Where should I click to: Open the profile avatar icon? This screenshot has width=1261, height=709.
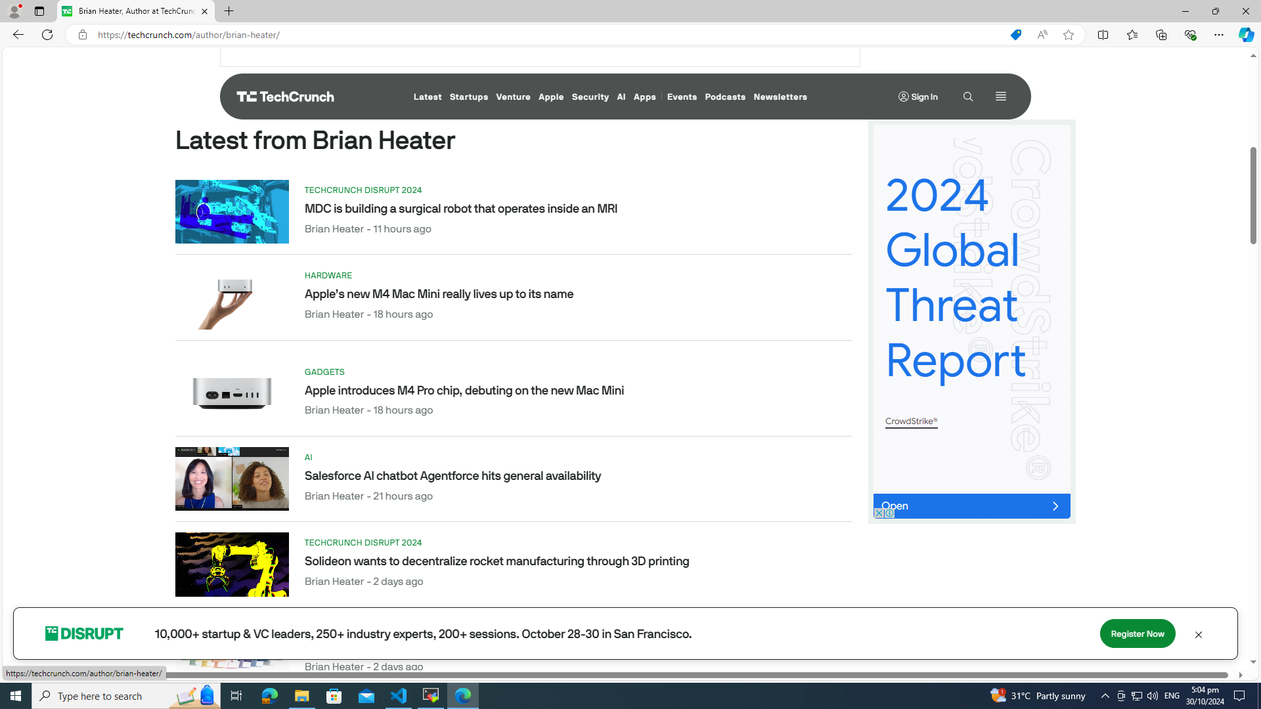[x=14, y=11]
